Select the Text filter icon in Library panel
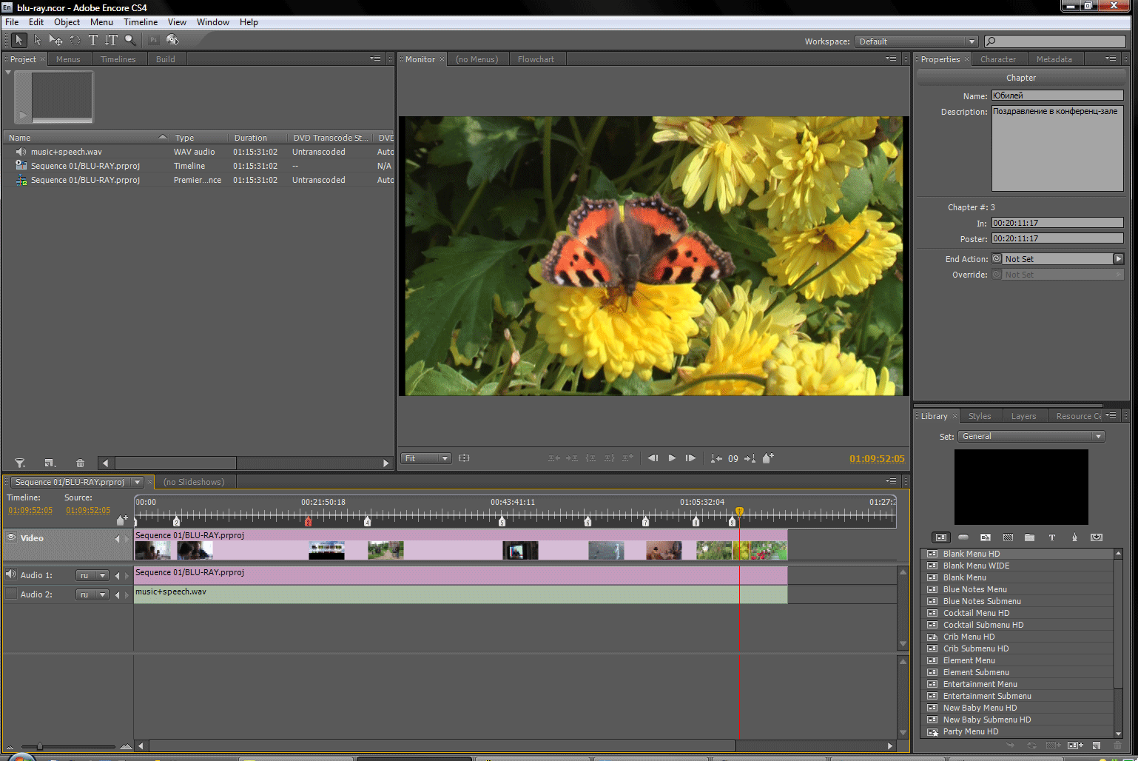This screenshot has width=1138, height=761. 1051,537
